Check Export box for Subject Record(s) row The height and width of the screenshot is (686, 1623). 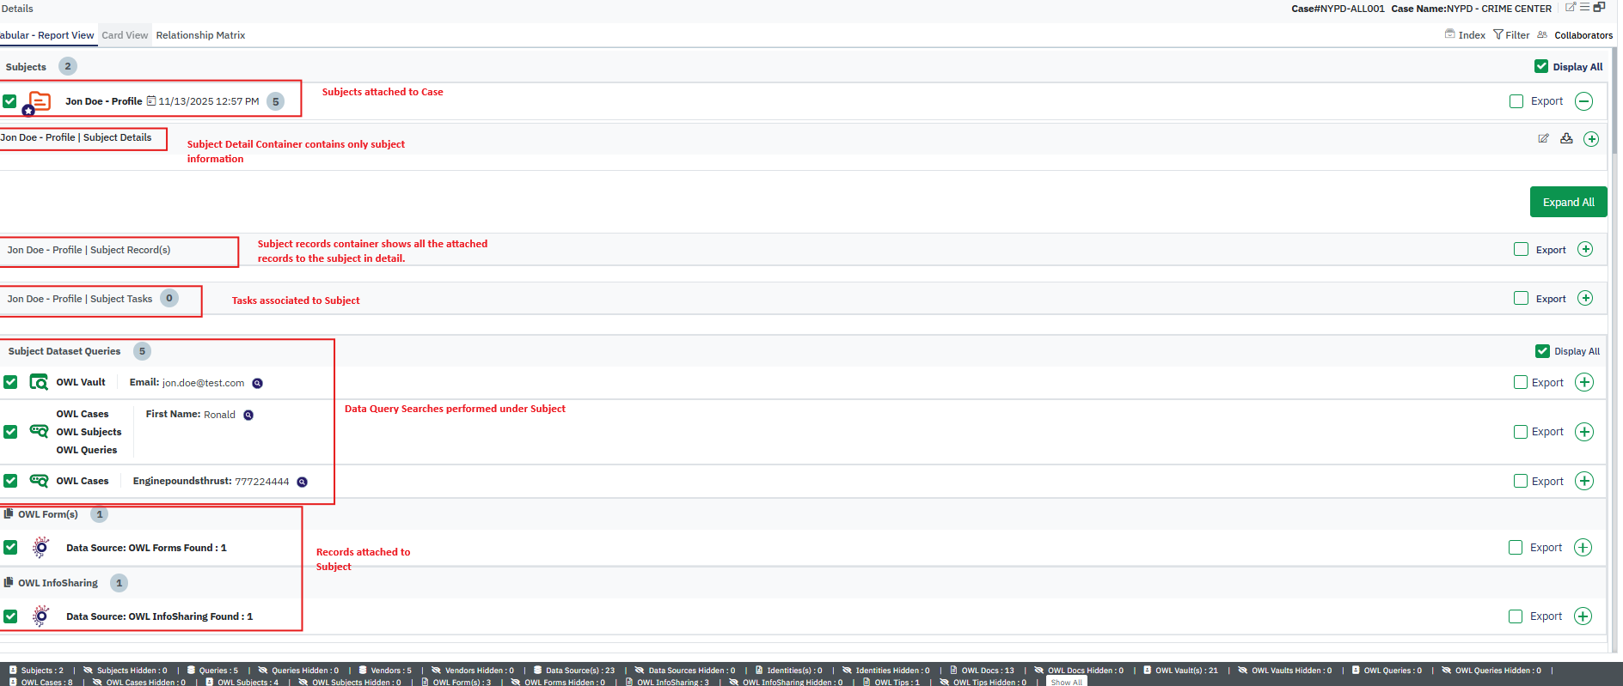pyautogui.click(x=1521, y=250)
